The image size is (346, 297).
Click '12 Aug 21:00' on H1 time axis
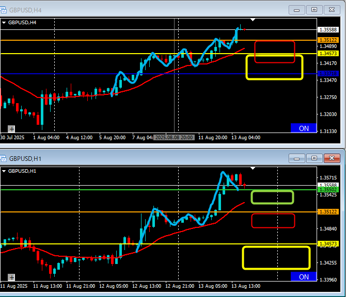coord(180,286)
